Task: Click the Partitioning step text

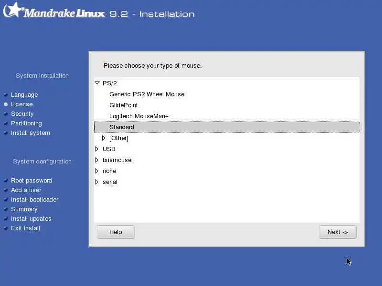Action: click(x=26, y=123)
